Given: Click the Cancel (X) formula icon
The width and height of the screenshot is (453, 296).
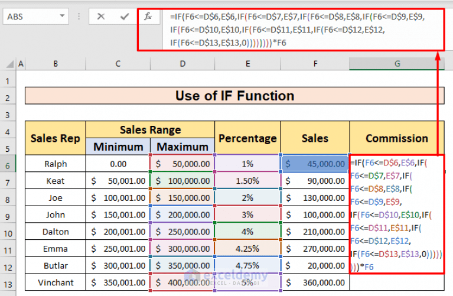Looking at the screenshot, I should tap(101, 17).
